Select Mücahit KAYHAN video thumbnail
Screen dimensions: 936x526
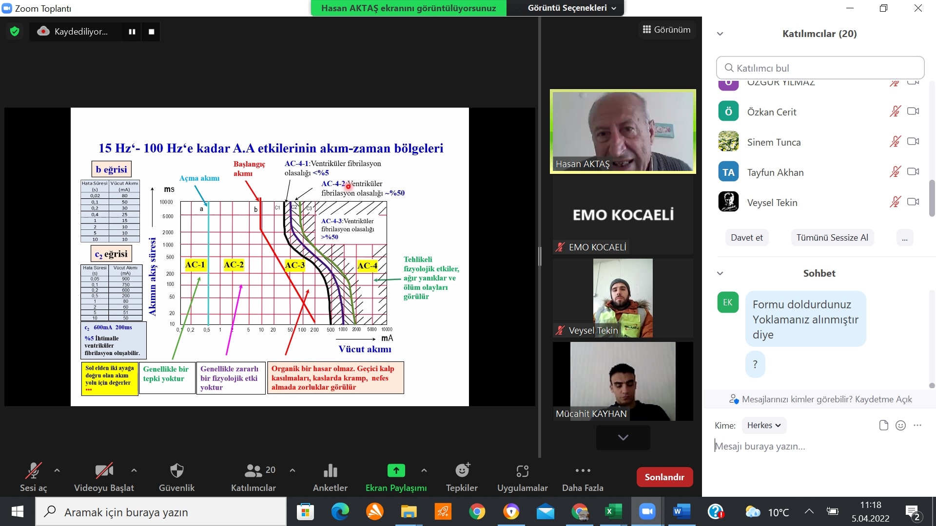[623, 381]
